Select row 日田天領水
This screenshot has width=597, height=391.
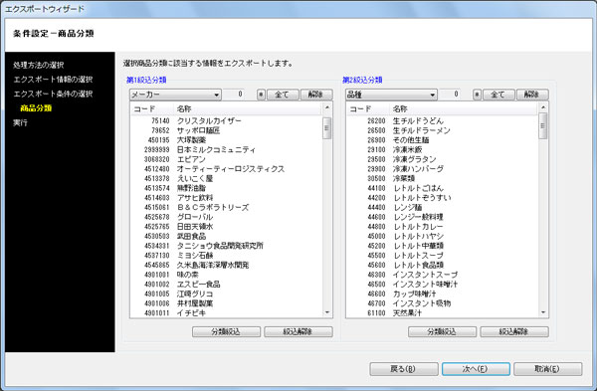pos(226,227)
